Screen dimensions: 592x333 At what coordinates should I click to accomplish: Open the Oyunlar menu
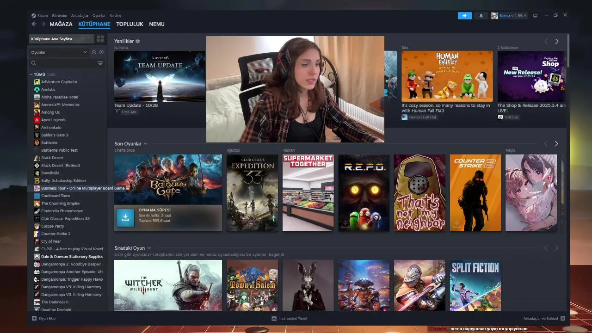(99, 15)
